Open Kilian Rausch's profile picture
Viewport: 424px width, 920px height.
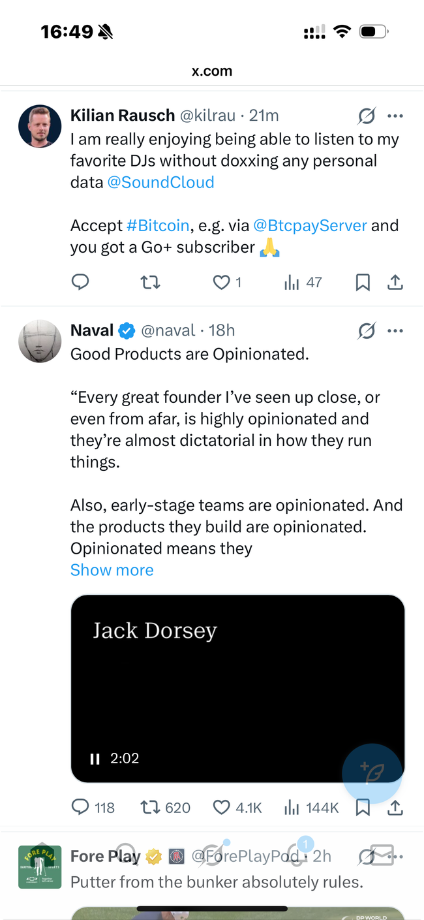pos(40,127)
